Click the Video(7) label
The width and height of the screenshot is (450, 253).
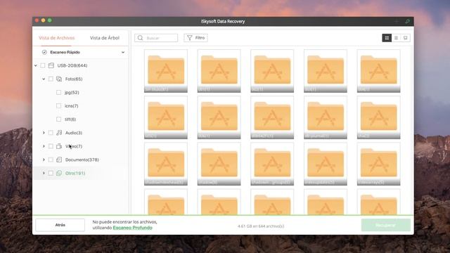pos(74,146)
